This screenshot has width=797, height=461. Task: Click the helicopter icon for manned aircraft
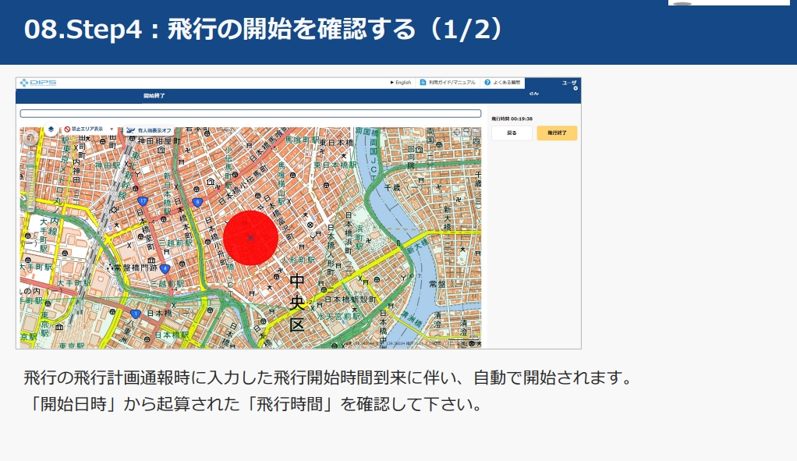130,129
